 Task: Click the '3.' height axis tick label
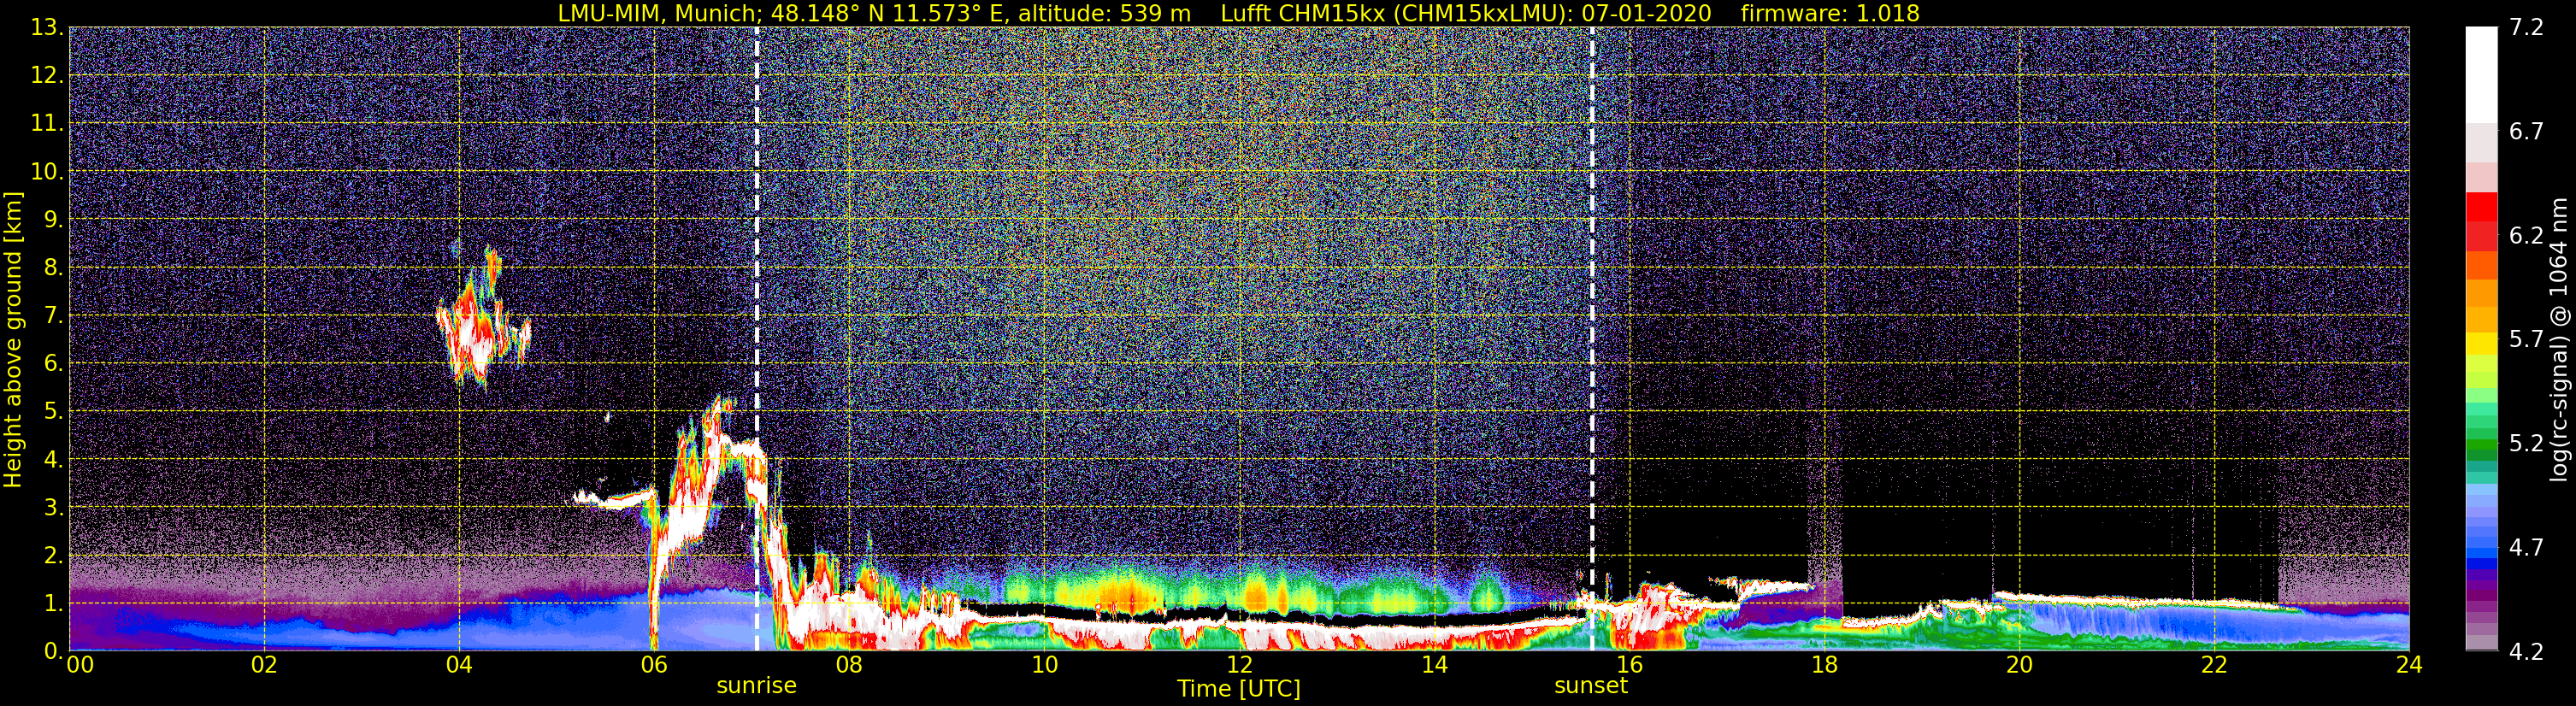pos(54,507)
